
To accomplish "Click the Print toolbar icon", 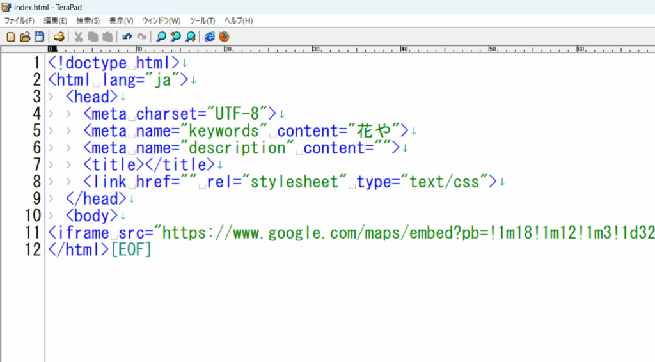I will 59,36.
